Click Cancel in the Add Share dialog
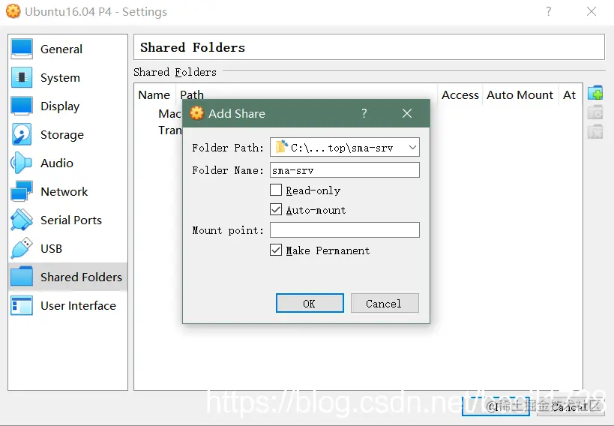The width and height of the screenshot is (614, 426). (385, 303)
